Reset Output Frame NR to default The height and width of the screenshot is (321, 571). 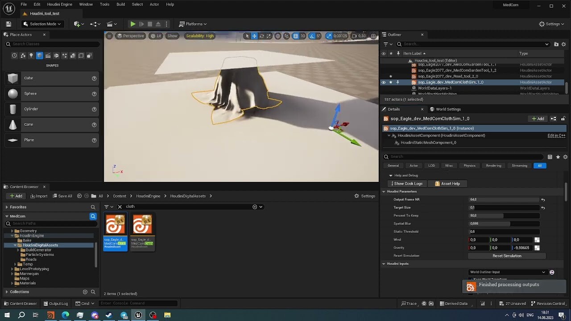[543, 200]
